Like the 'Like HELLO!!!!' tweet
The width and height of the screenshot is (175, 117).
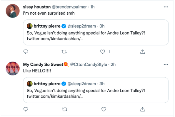click(104, 109)
